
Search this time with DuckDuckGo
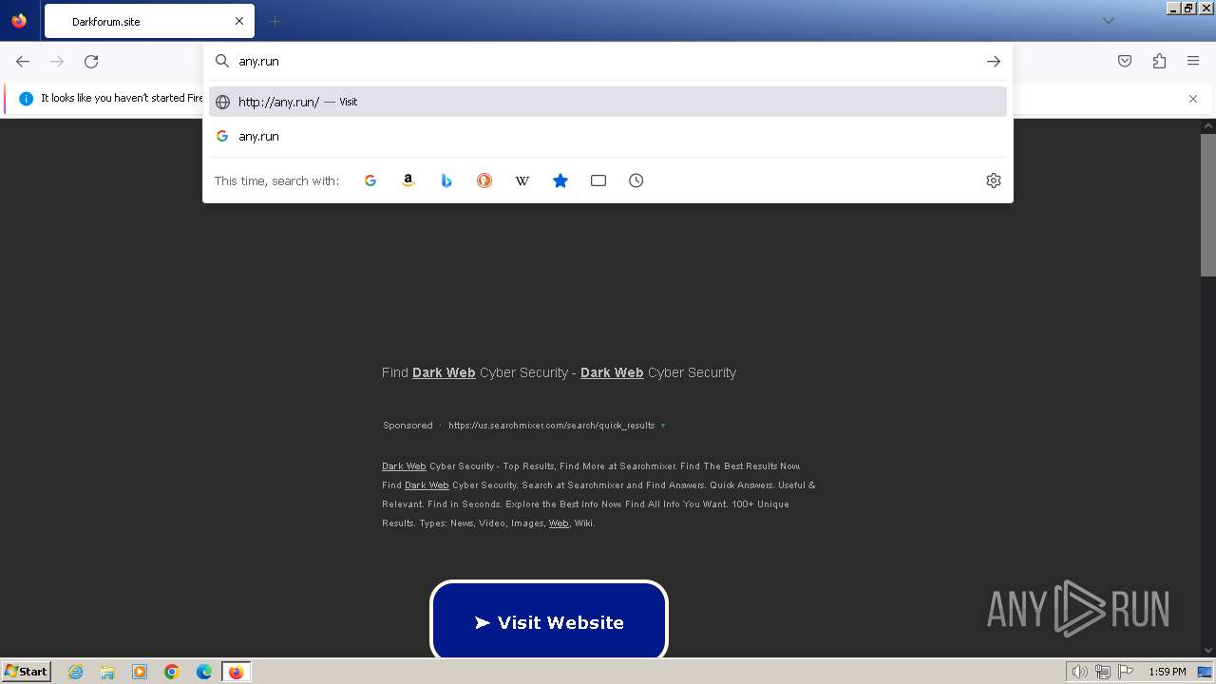click(x=484, y=180)
